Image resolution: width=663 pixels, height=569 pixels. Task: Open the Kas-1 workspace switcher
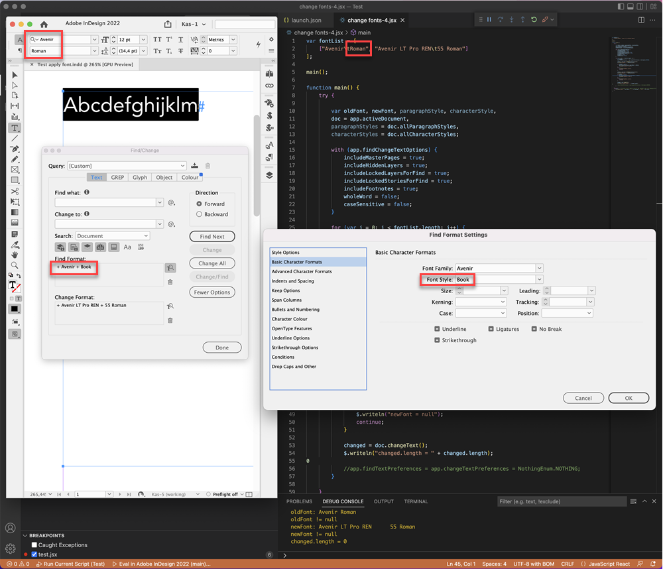(193, 24)
